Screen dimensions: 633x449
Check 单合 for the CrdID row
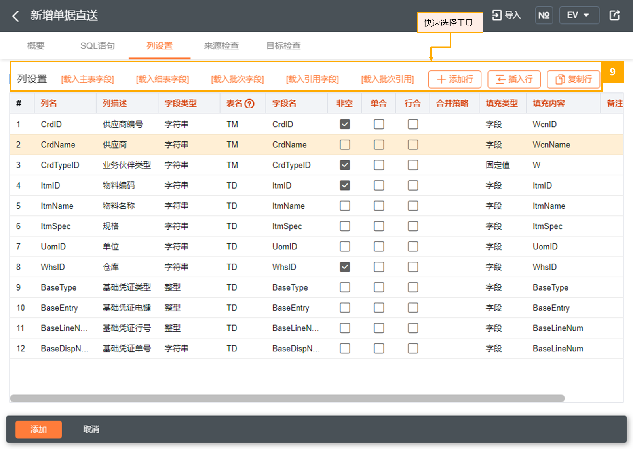pyautogui.click(x=379, y=124)
